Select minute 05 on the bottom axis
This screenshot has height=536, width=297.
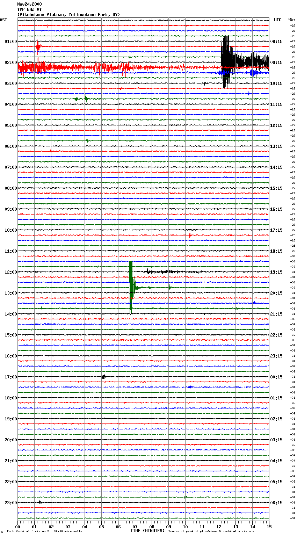(102, 527)
